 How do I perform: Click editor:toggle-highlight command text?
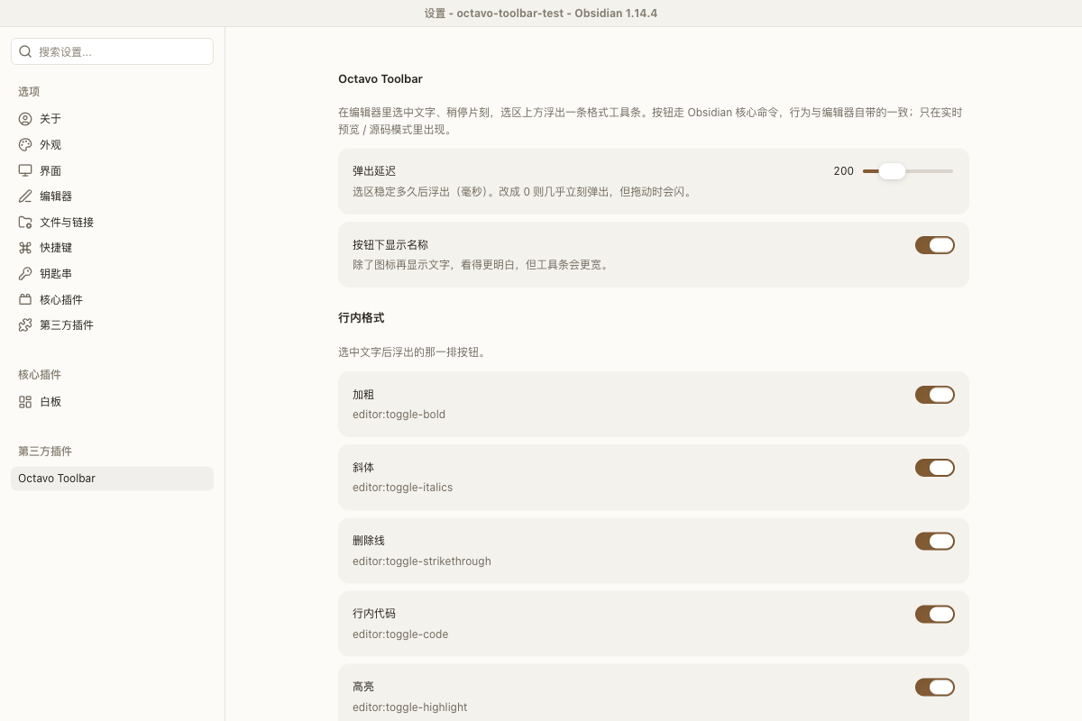pos(409,707)
